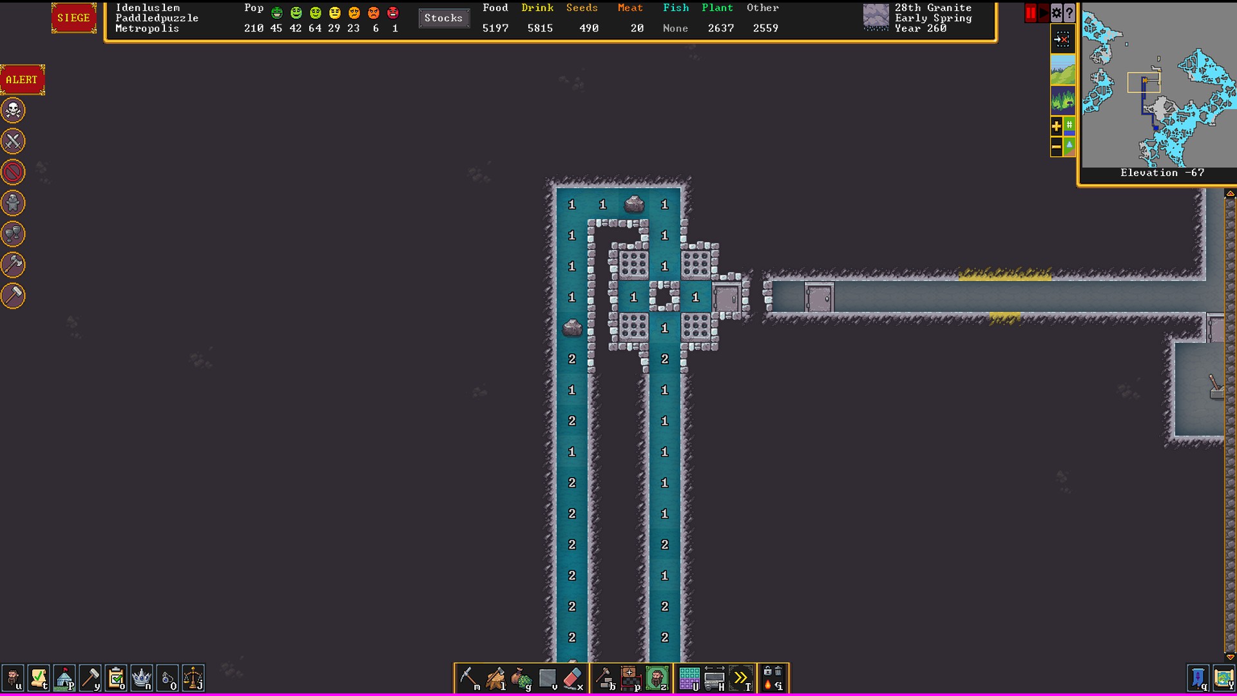This screenshot has height=696, width=1237.
Task: Go down one elevation with minus button
Action: tap(1057, 148)
